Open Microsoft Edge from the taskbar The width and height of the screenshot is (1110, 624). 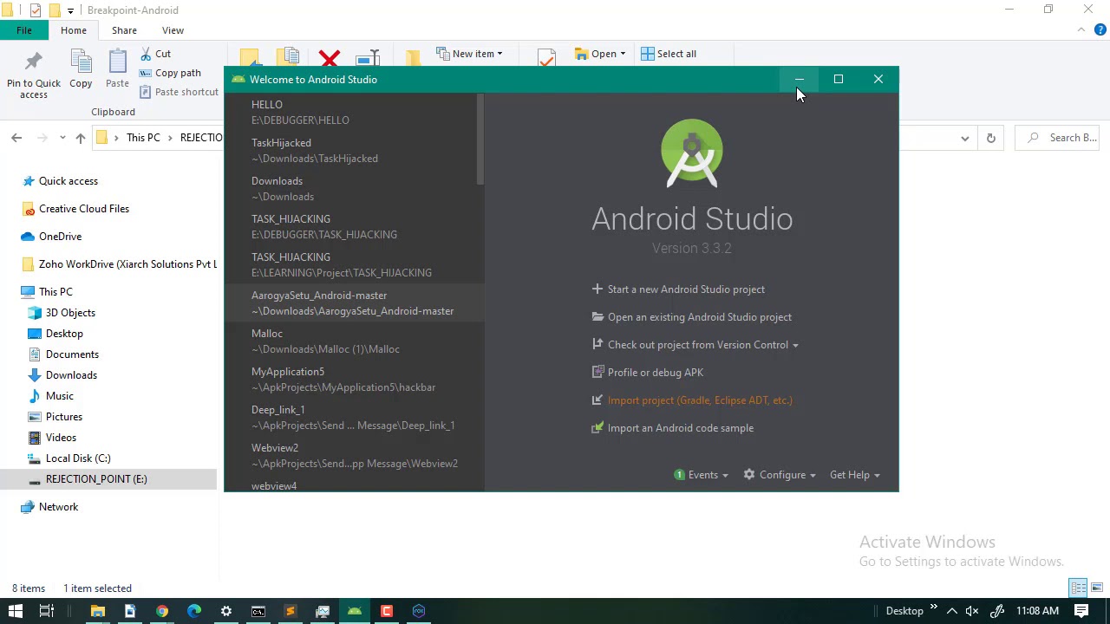[x=194, y=611]
